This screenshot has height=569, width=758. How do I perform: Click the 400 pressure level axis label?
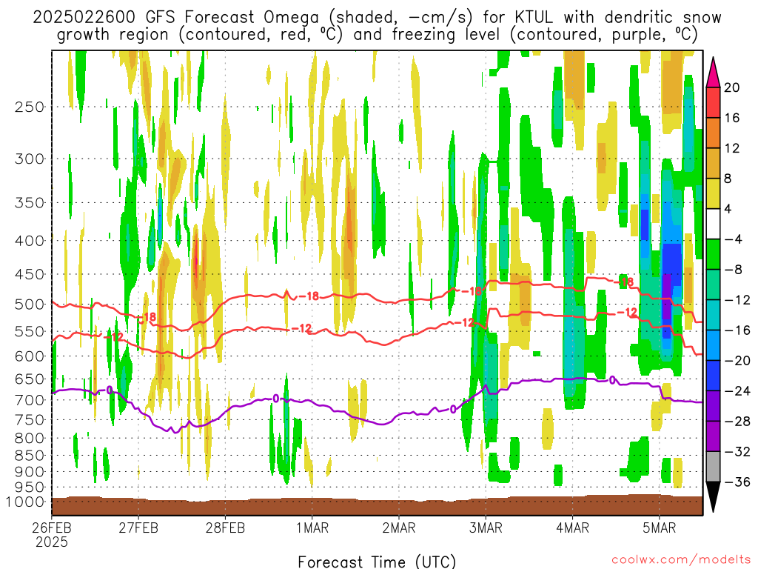pos(30,241)
